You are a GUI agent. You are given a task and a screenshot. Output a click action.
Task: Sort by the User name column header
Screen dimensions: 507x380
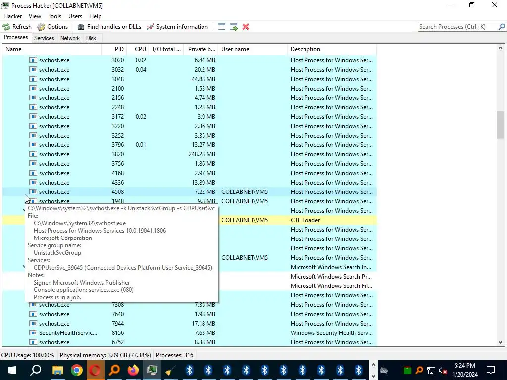pyautogui.click(x=253, y=49)
